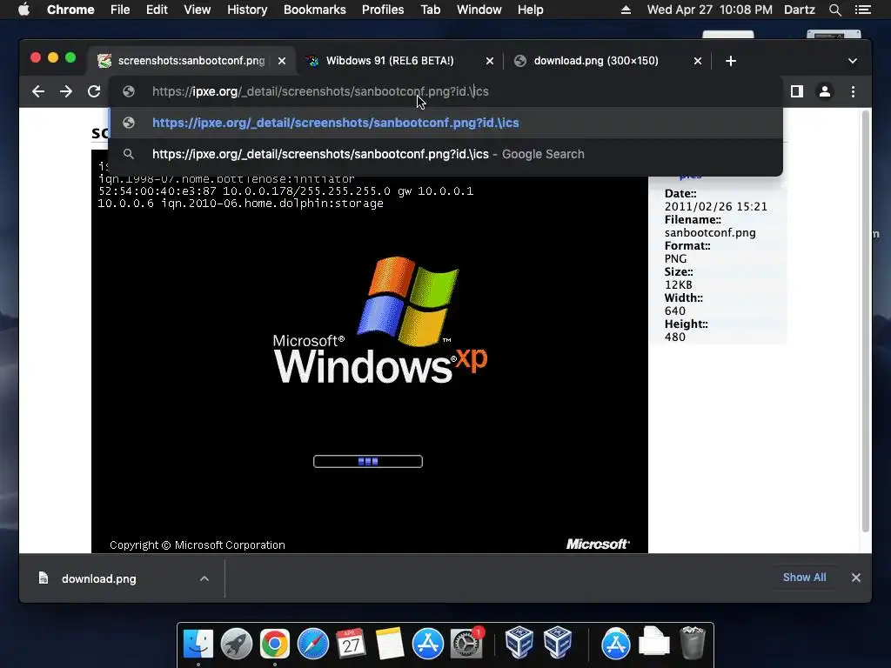Image resolution: width=891 pixels, height=668 pixels.
Task: Expand the tab search chevron
Action: [853, 61]
